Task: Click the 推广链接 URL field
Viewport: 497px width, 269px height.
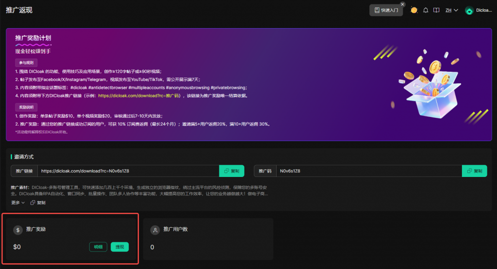Action: click(128, 171)
